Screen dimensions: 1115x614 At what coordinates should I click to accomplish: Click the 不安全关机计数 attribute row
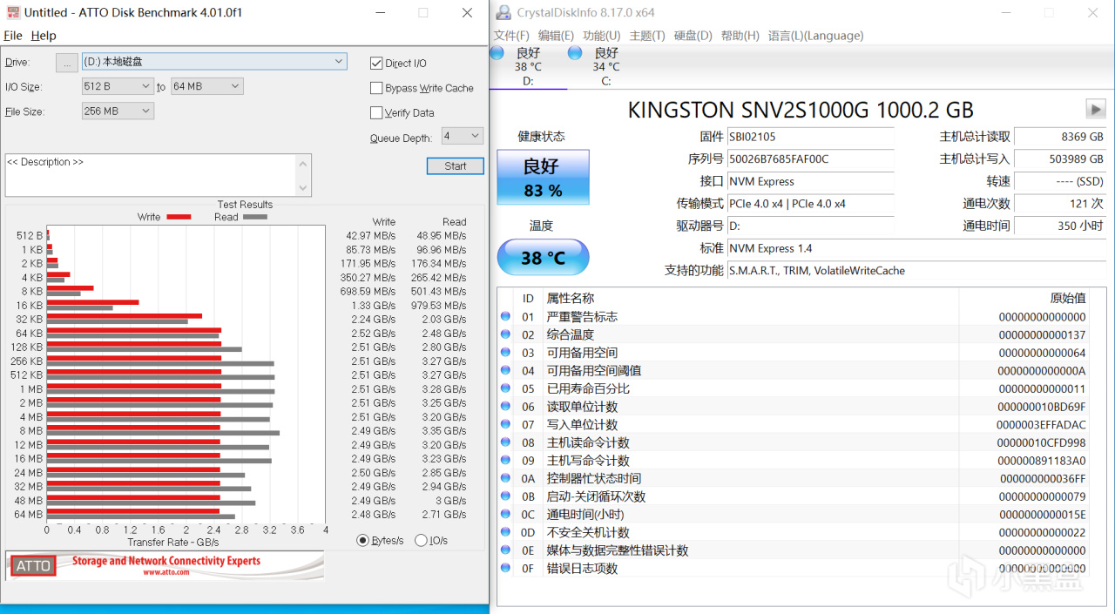click(x=793, y=532)
